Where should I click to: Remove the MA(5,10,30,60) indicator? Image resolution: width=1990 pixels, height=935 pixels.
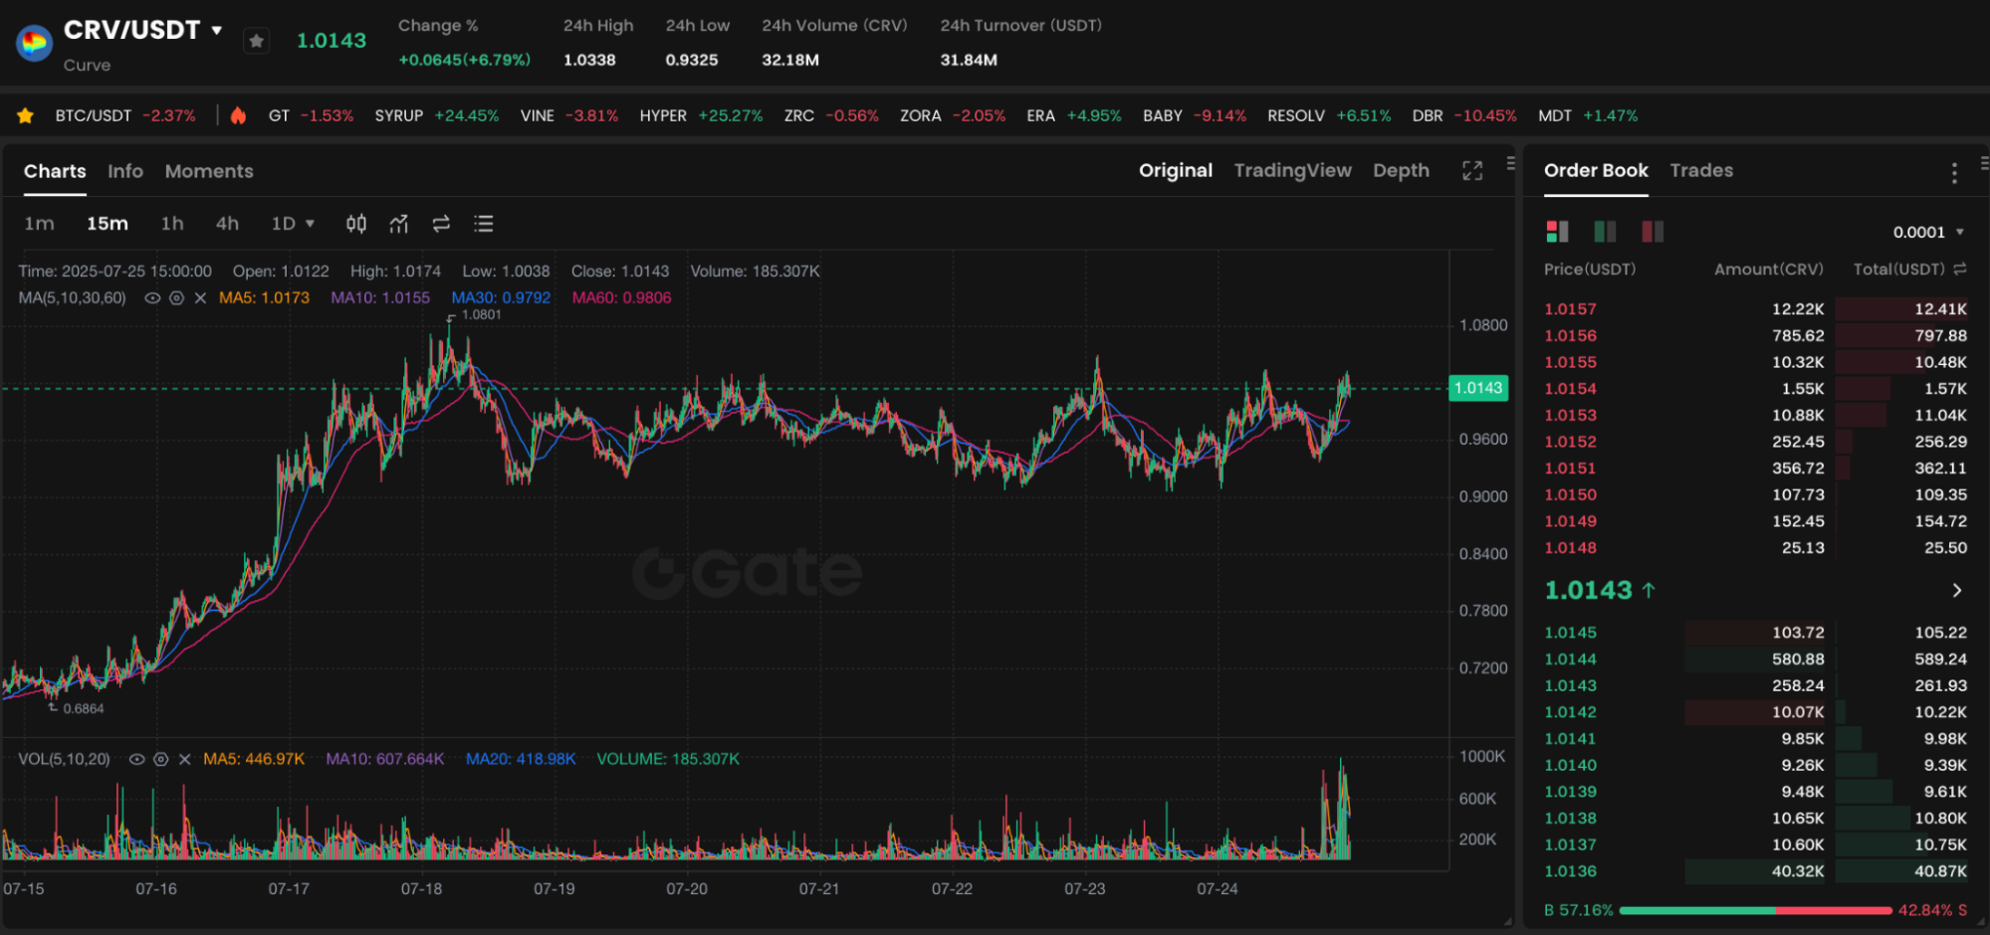tap(200, 297)
